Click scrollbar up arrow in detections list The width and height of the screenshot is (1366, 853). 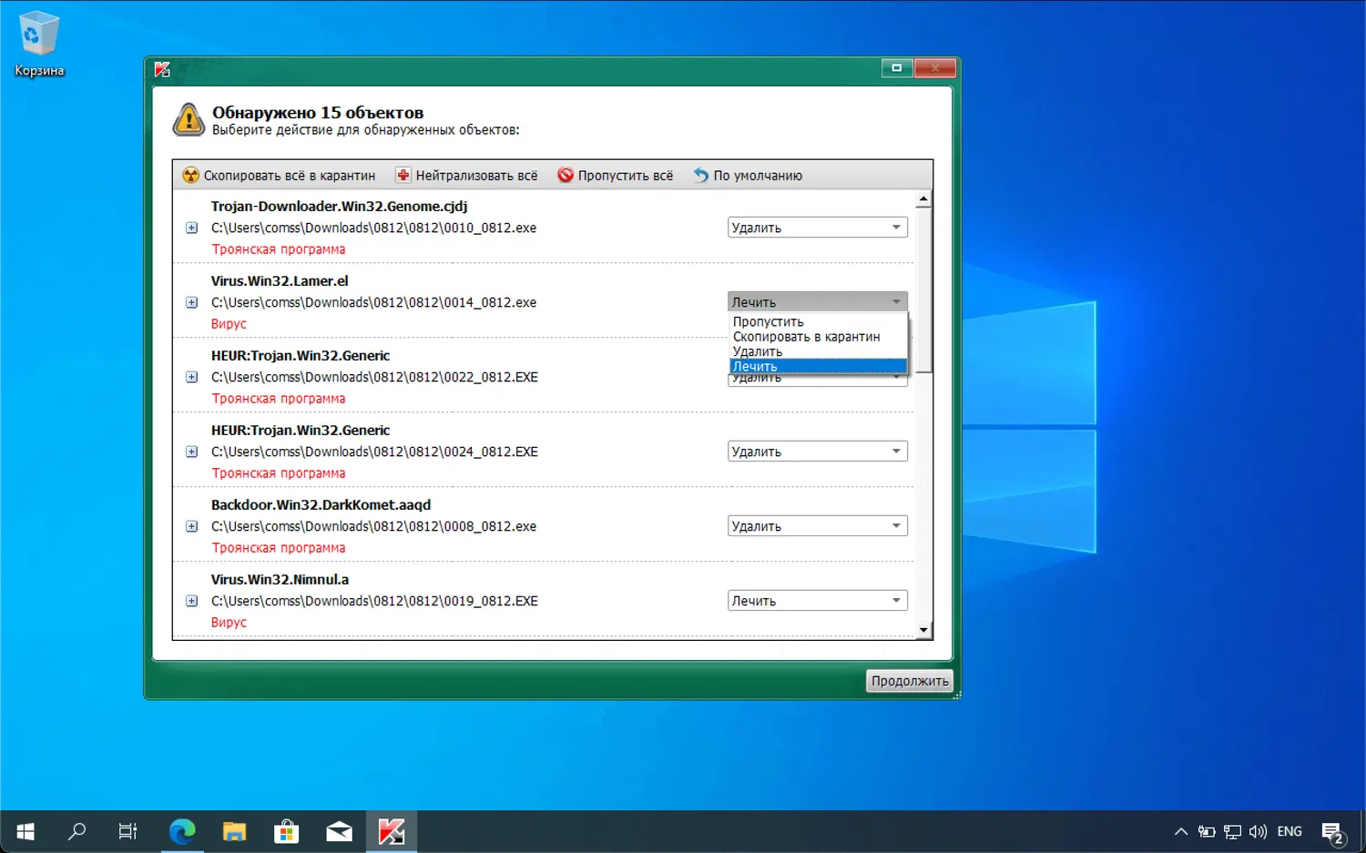pos(924,198)
